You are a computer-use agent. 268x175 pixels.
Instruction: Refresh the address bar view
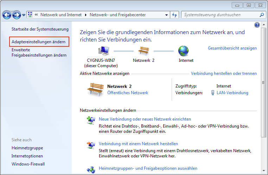174,15
